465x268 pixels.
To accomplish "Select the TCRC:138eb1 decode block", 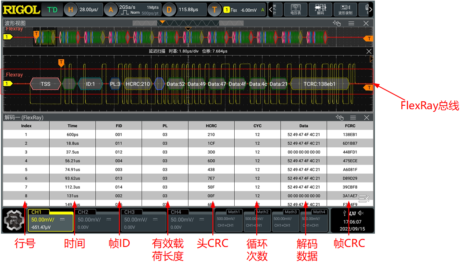I will pyautogui.click(x=320, y=84).
